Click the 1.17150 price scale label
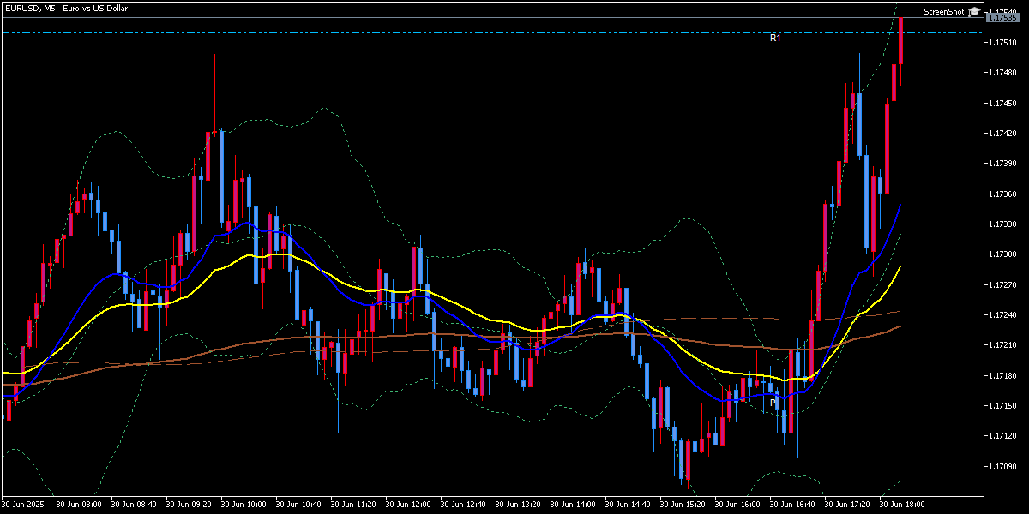 point(1002,406)
